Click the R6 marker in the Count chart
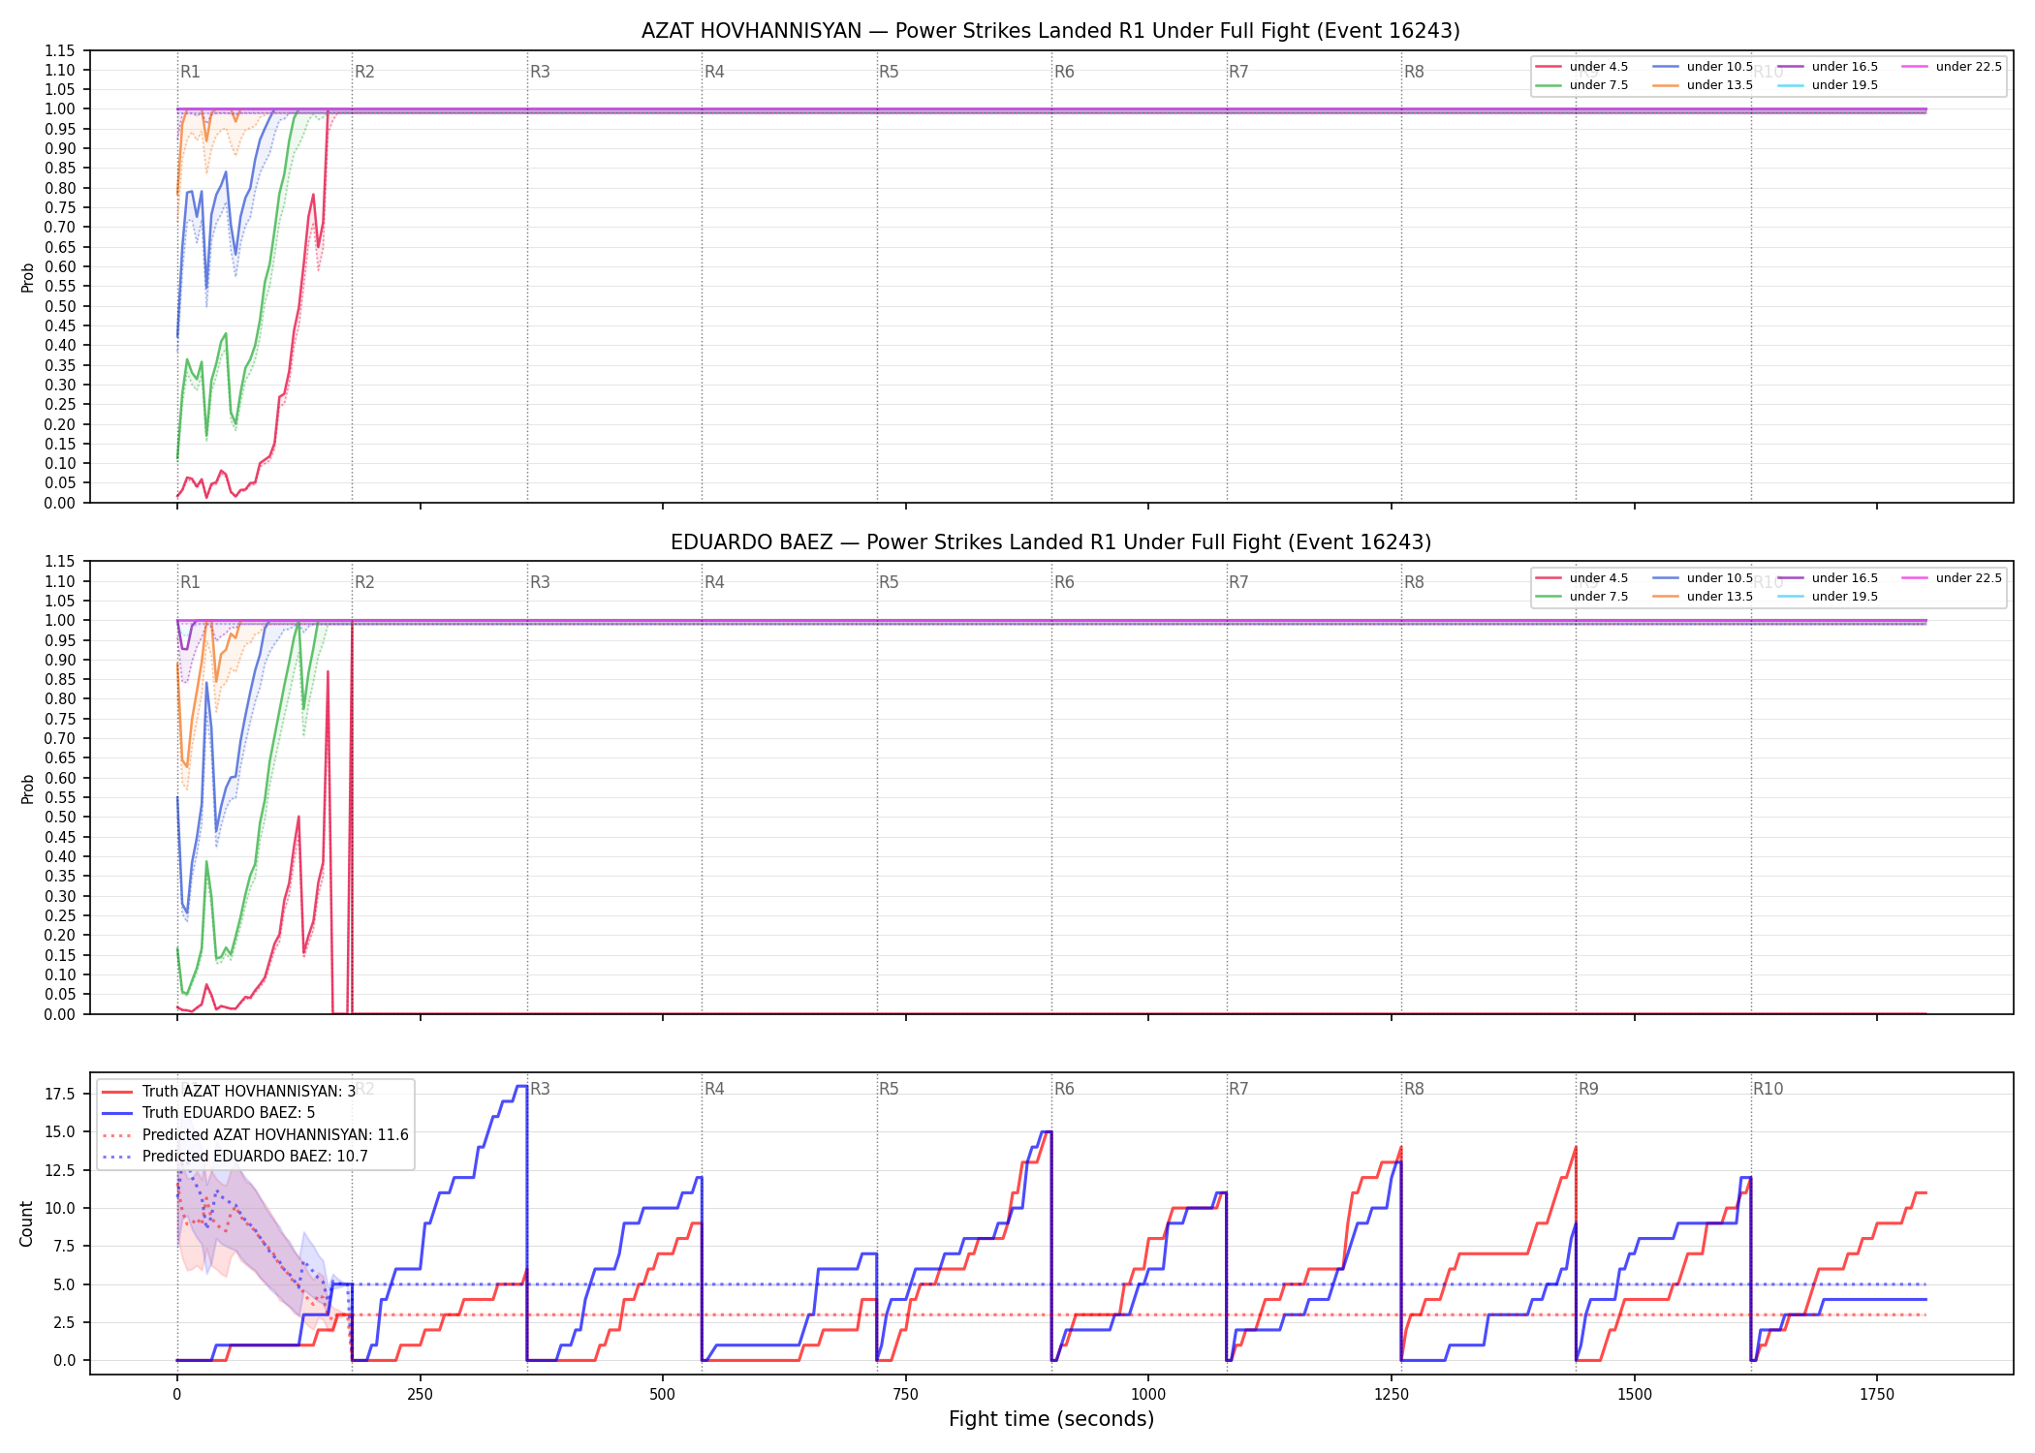Viewport: 2035px width, 1453px height. (1064, 1089)
